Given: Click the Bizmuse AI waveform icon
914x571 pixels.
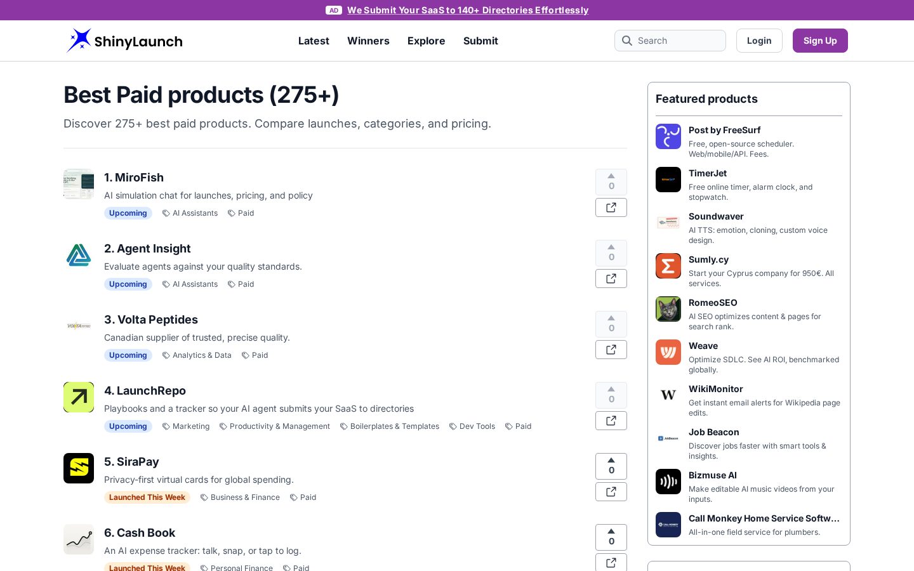Looking at the screenshot, I should [668, 482].
